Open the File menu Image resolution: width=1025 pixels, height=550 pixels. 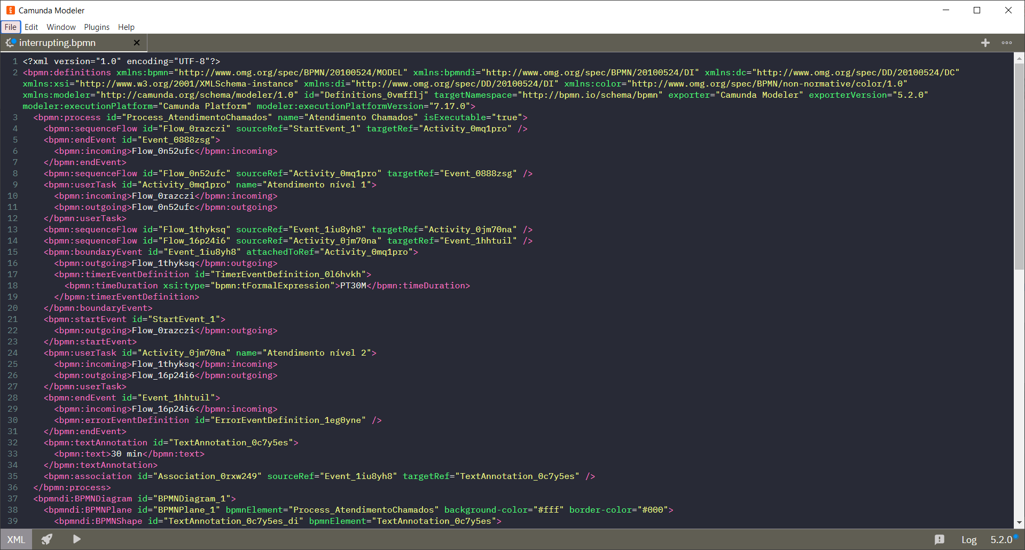(x=11, y=27)
